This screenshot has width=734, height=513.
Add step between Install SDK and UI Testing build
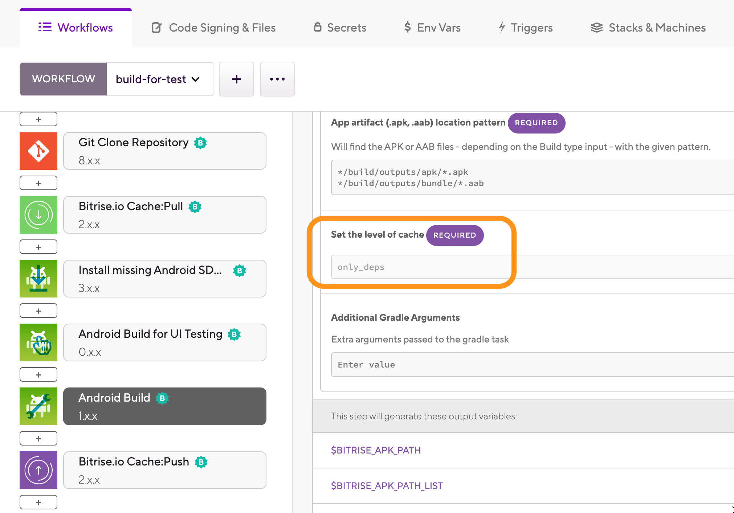pyautogui.click(x=38, y=311)
